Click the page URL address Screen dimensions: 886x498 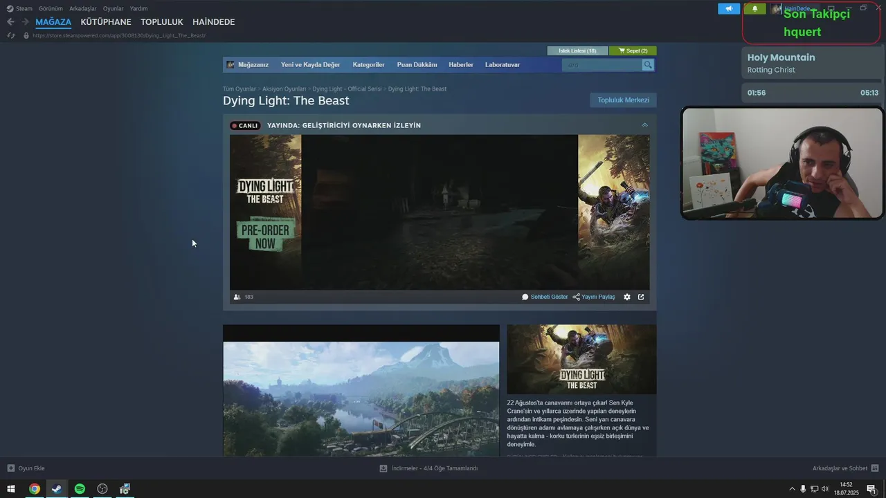[119, 35]
